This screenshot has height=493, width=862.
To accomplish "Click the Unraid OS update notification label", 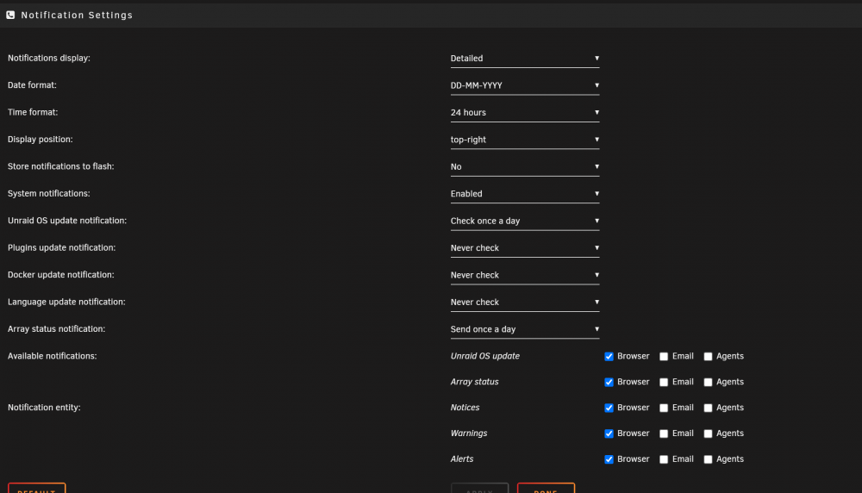I will (67, 221).
